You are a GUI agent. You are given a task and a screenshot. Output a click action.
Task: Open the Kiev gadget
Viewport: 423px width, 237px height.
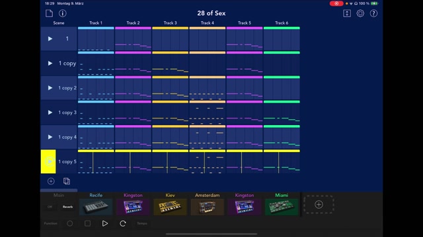pyautogui.click(x=171, y=207)
